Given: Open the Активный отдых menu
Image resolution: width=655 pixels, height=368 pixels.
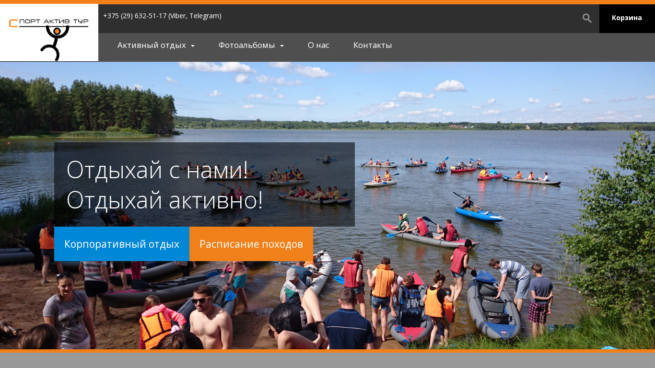Looking at the screenshot, I should [x=152, y=45].
